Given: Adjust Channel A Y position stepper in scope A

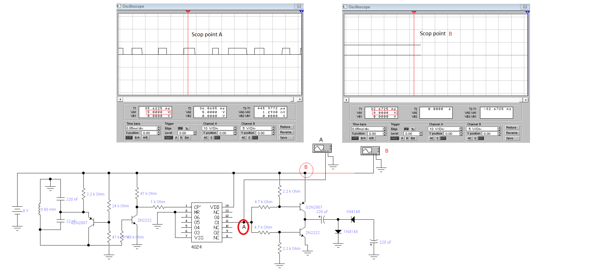Looking at the screenshot, I should pyautogui.click(x=235, y=133).
